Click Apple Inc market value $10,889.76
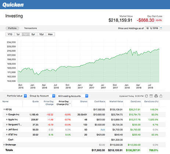Viewport: 170px width, 154px height. pos(117,120)
